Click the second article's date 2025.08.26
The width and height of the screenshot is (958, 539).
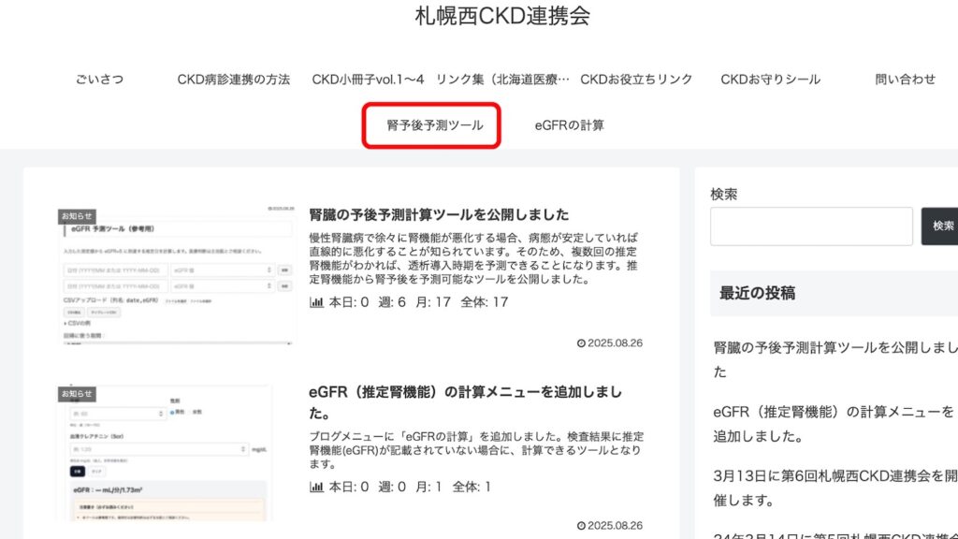[615, 526]
